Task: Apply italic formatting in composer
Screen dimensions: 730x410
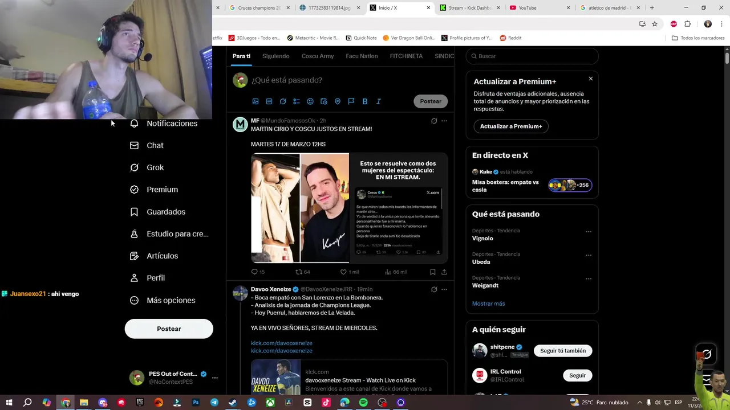Action: 378,101
